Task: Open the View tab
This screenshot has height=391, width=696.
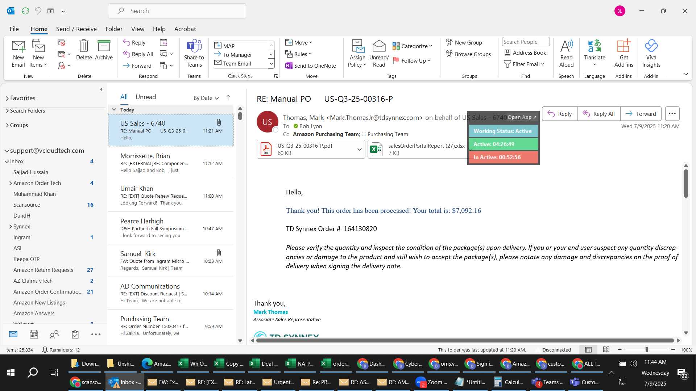Action: [137, 29]
